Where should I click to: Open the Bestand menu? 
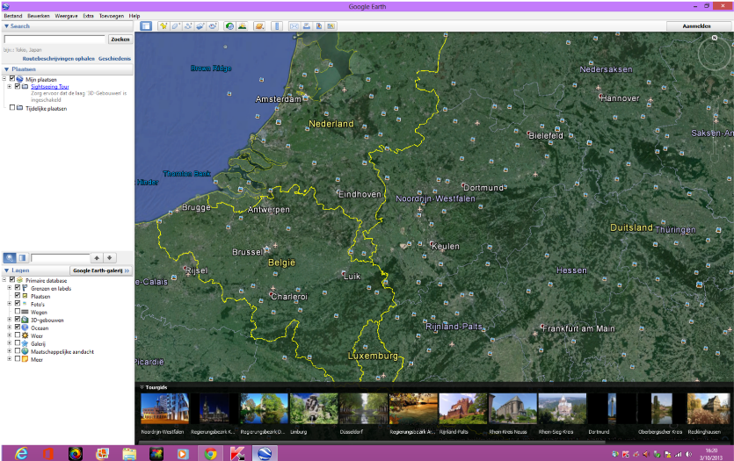point(13,16)
